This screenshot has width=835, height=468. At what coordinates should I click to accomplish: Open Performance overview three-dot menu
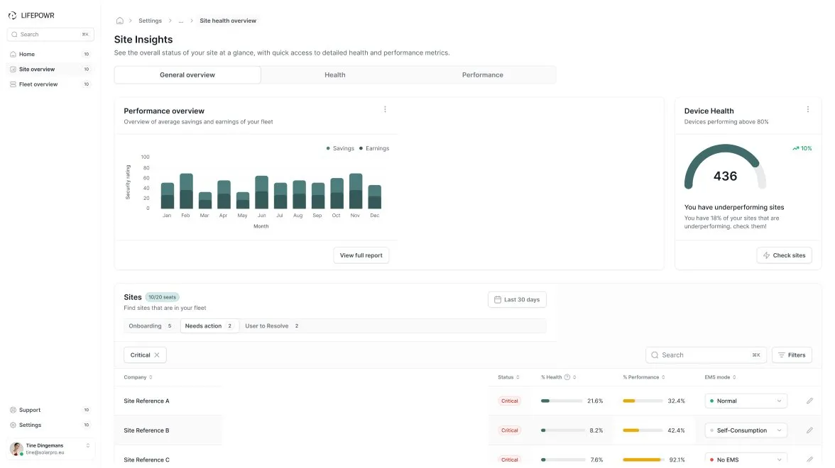point(385,109)
